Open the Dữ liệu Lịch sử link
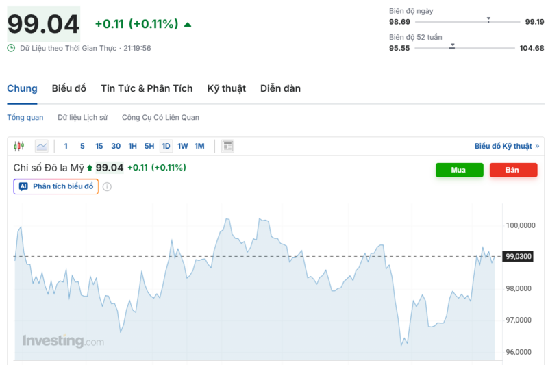 [82, 117]
